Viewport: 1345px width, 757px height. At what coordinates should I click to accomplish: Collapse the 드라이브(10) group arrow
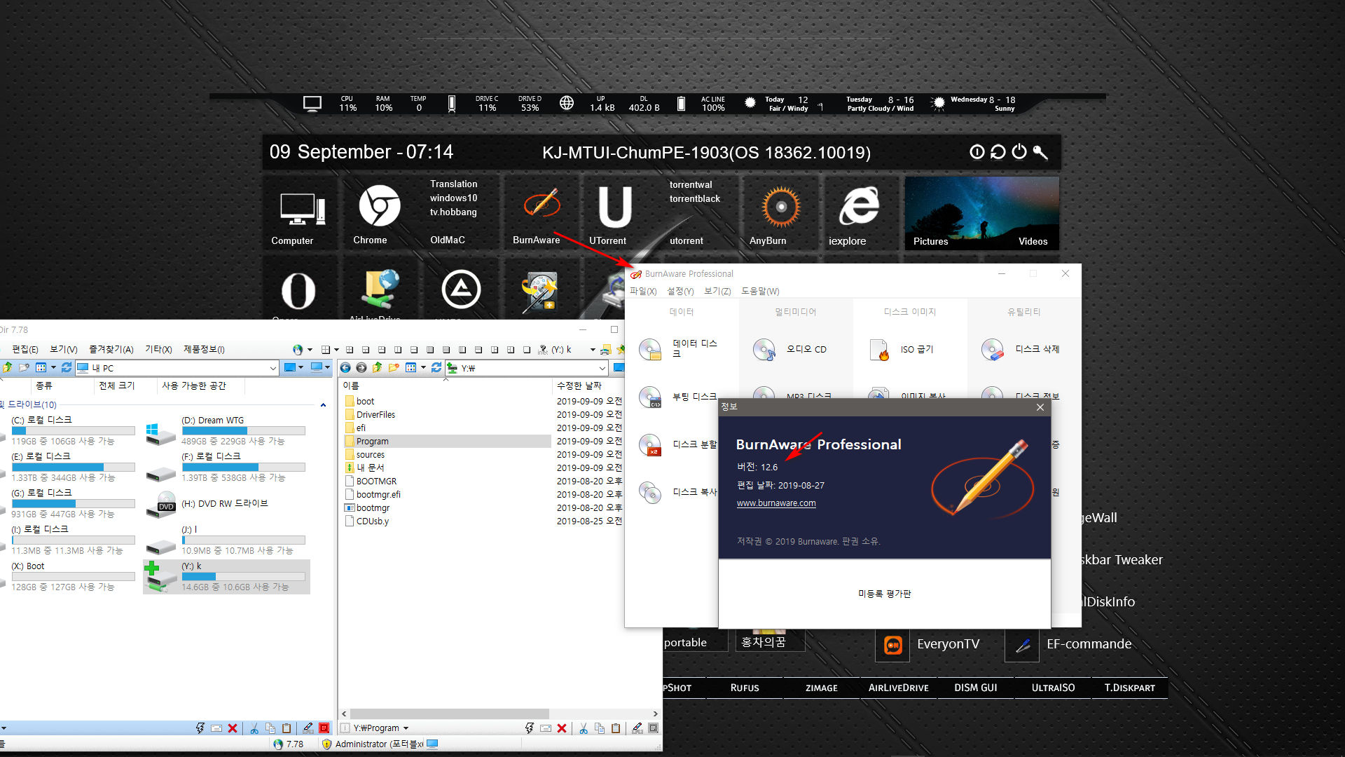[323, 405]
